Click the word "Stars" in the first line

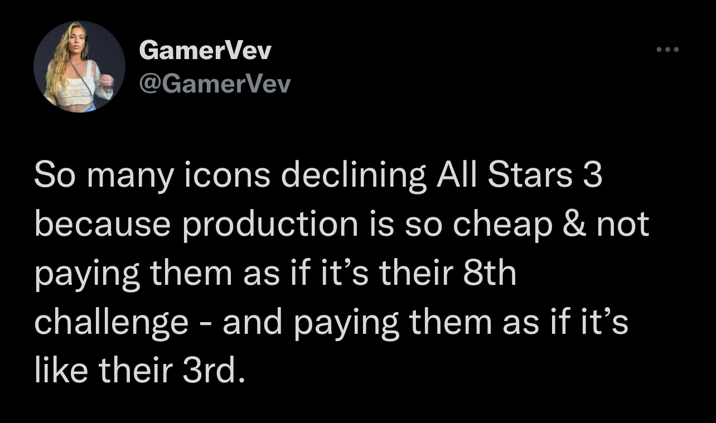(x=530, y=176)
